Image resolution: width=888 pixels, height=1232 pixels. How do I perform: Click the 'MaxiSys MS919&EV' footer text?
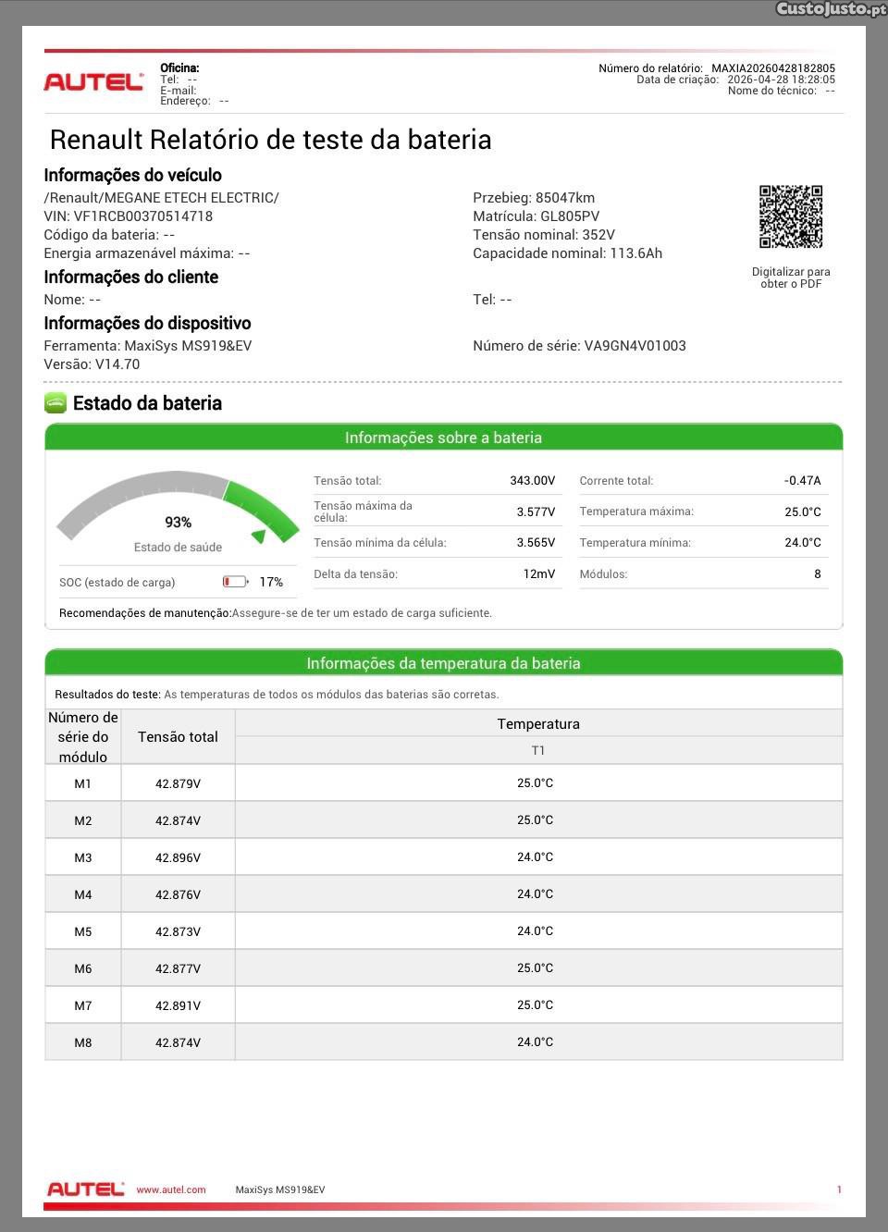coord(280,1189)
